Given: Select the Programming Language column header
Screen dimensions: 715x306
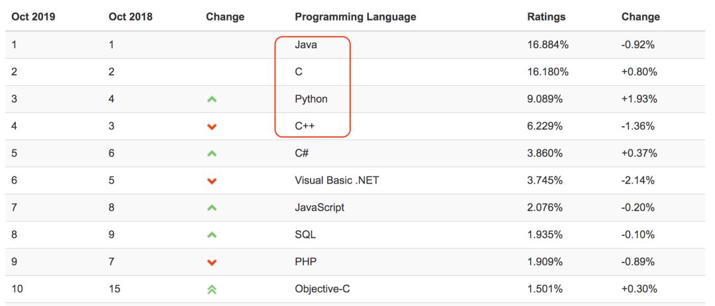Looking at the screenshot, I should 356,17.
